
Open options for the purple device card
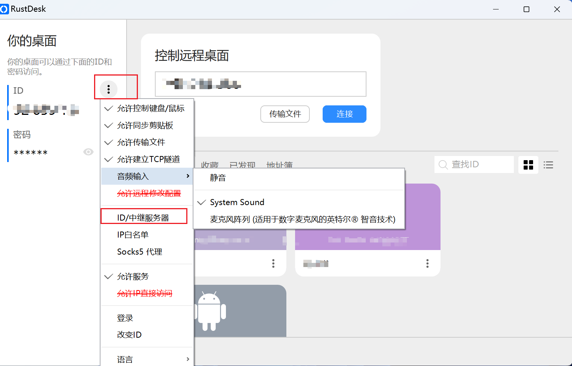click(x=427, y=263)
